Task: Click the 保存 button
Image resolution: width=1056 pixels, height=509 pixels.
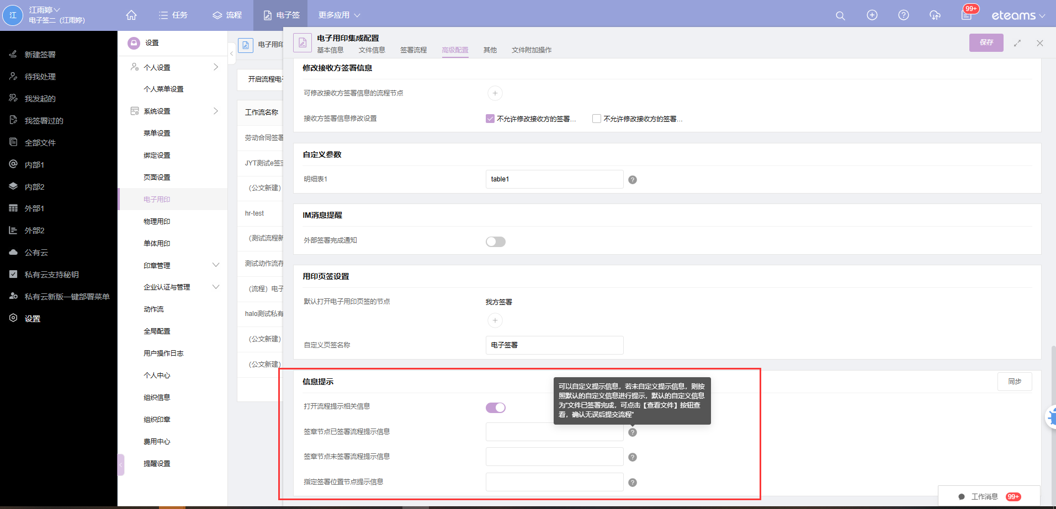Action: 986,42
